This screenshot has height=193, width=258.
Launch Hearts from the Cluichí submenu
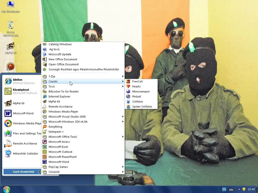coord(141,86)
